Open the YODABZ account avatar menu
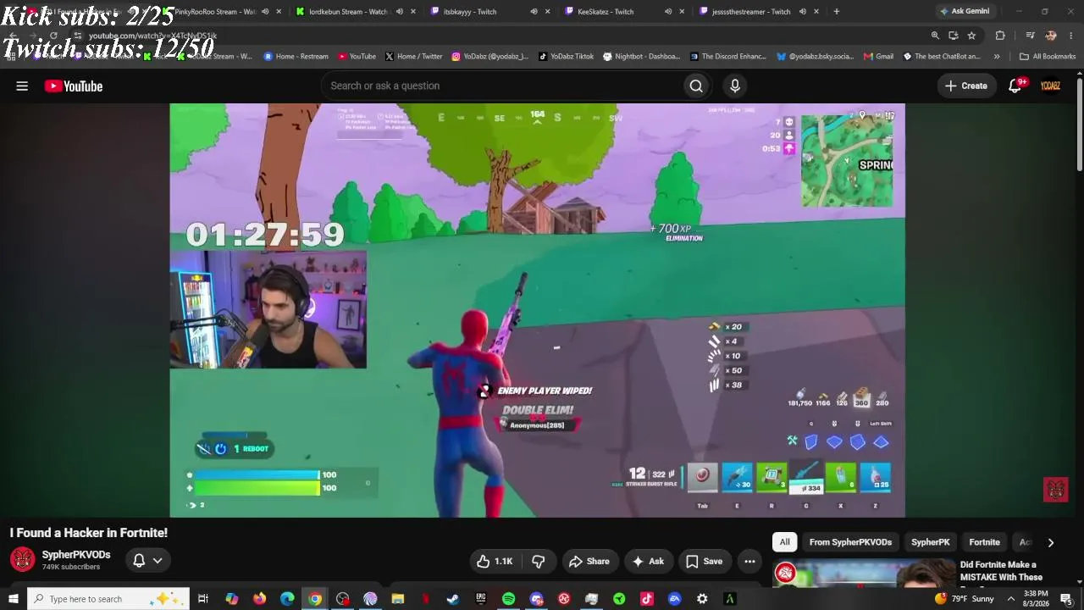The image size is (1084, 610). tap(1051, 86)
